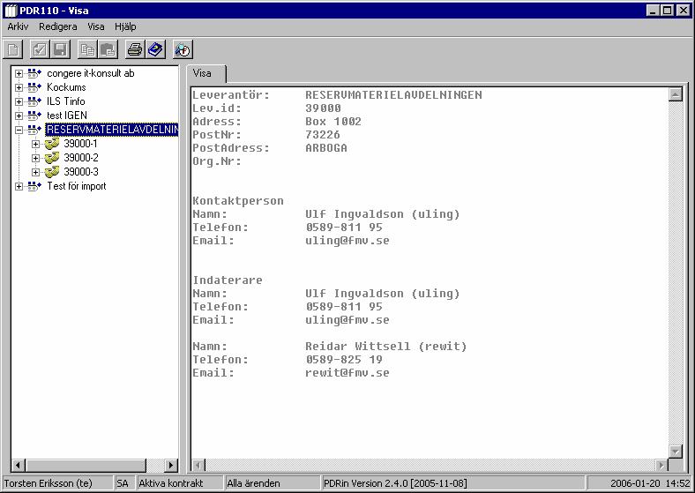
Task: Select the test IGEN tree item
Action: 67,116
